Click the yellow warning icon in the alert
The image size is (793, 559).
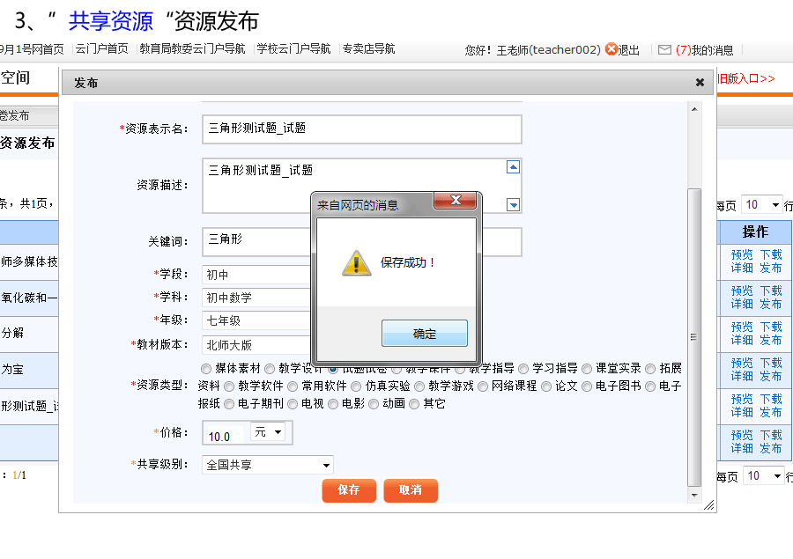pyautogui.click(x=356, y=262)
